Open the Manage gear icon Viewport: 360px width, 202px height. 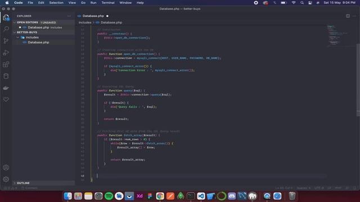(x=6, y=180)
